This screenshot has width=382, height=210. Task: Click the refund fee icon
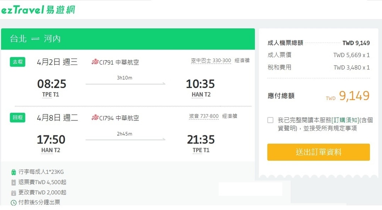point(14,182)
